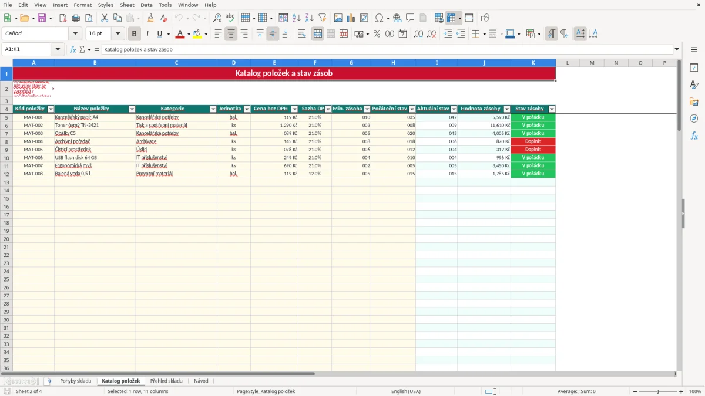Apply the red font color swatch
Viewport: 705px width, 396px height.
[180, 34]
